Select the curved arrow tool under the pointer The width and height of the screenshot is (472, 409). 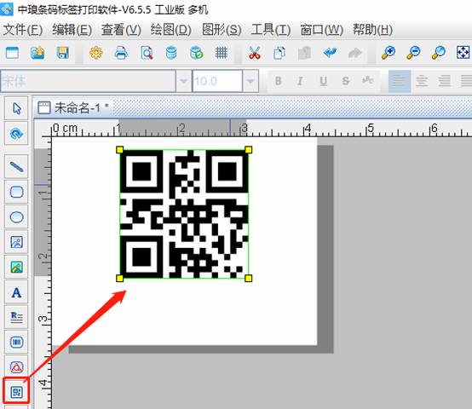16,134
